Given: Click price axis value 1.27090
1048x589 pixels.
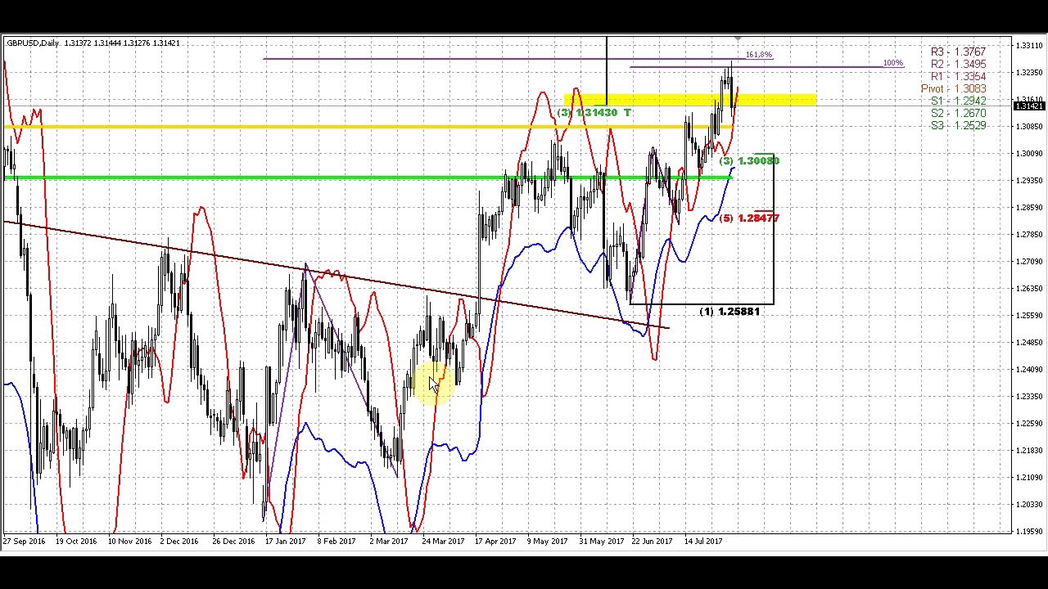Looking at the screenshot, I should click(1030, 262).
